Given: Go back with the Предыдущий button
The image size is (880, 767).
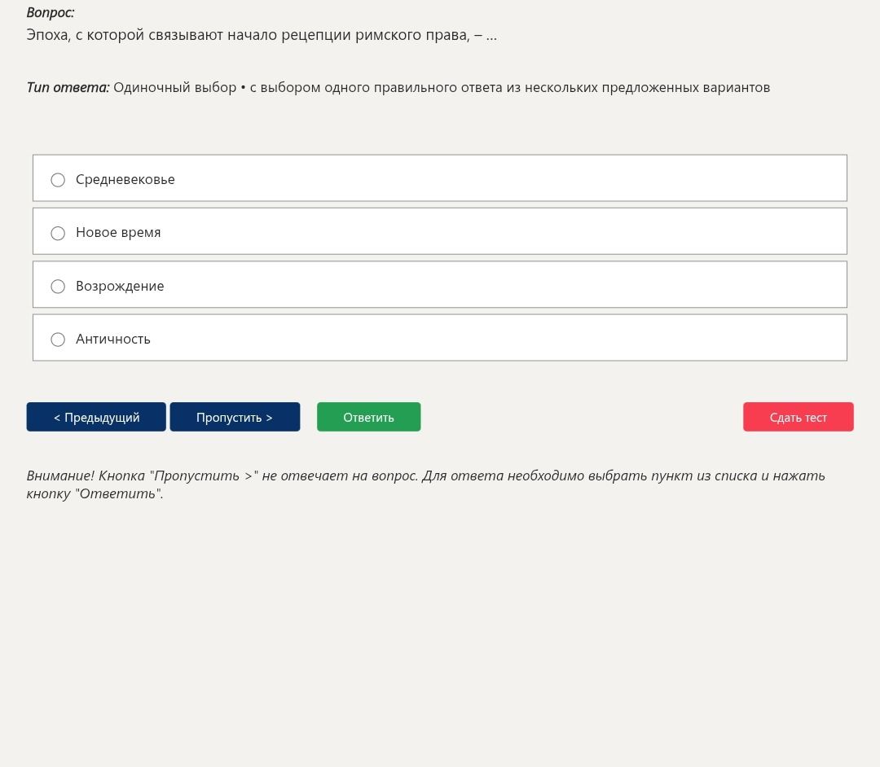Looking at the screenshot, I should tap(96, 417).
